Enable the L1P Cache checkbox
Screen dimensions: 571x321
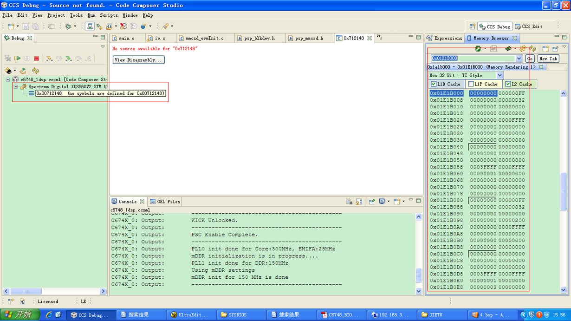point(471,84)
